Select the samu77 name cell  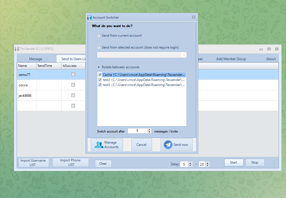[27, 74]
